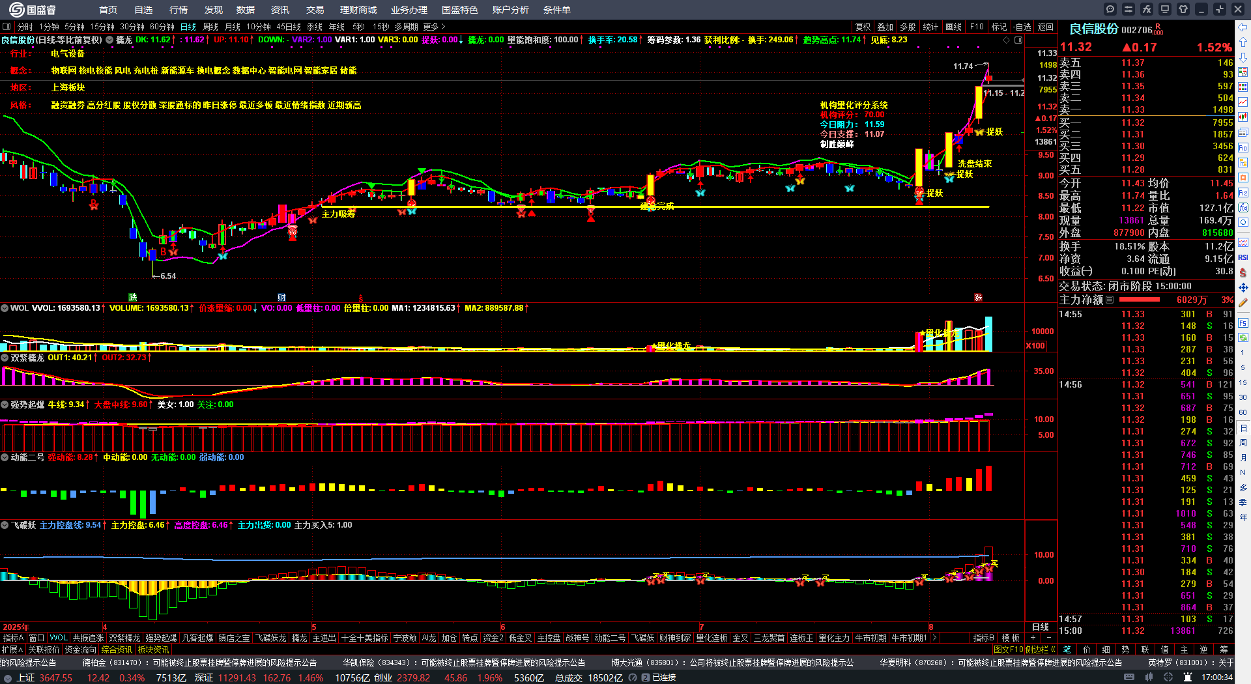Open the 交易 menu

[x=315, y=10]
